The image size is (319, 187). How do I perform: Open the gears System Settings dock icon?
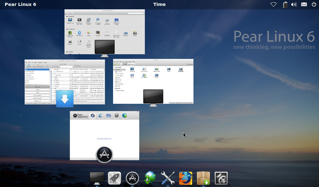pos(221,178)
